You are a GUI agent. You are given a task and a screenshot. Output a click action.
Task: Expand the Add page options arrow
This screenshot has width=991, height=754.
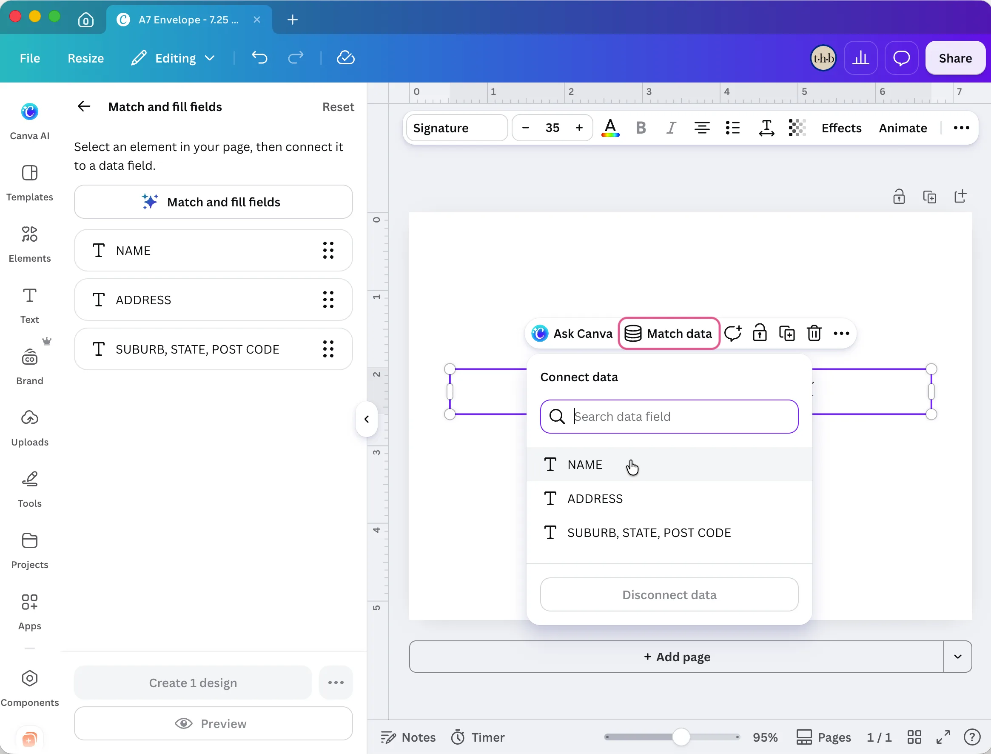coord(957,657)
